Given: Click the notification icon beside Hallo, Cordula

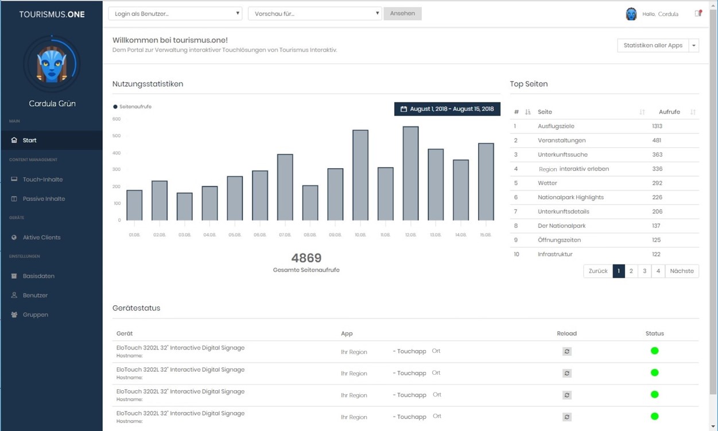Looking at the screenshot, I should coord(698,14).
